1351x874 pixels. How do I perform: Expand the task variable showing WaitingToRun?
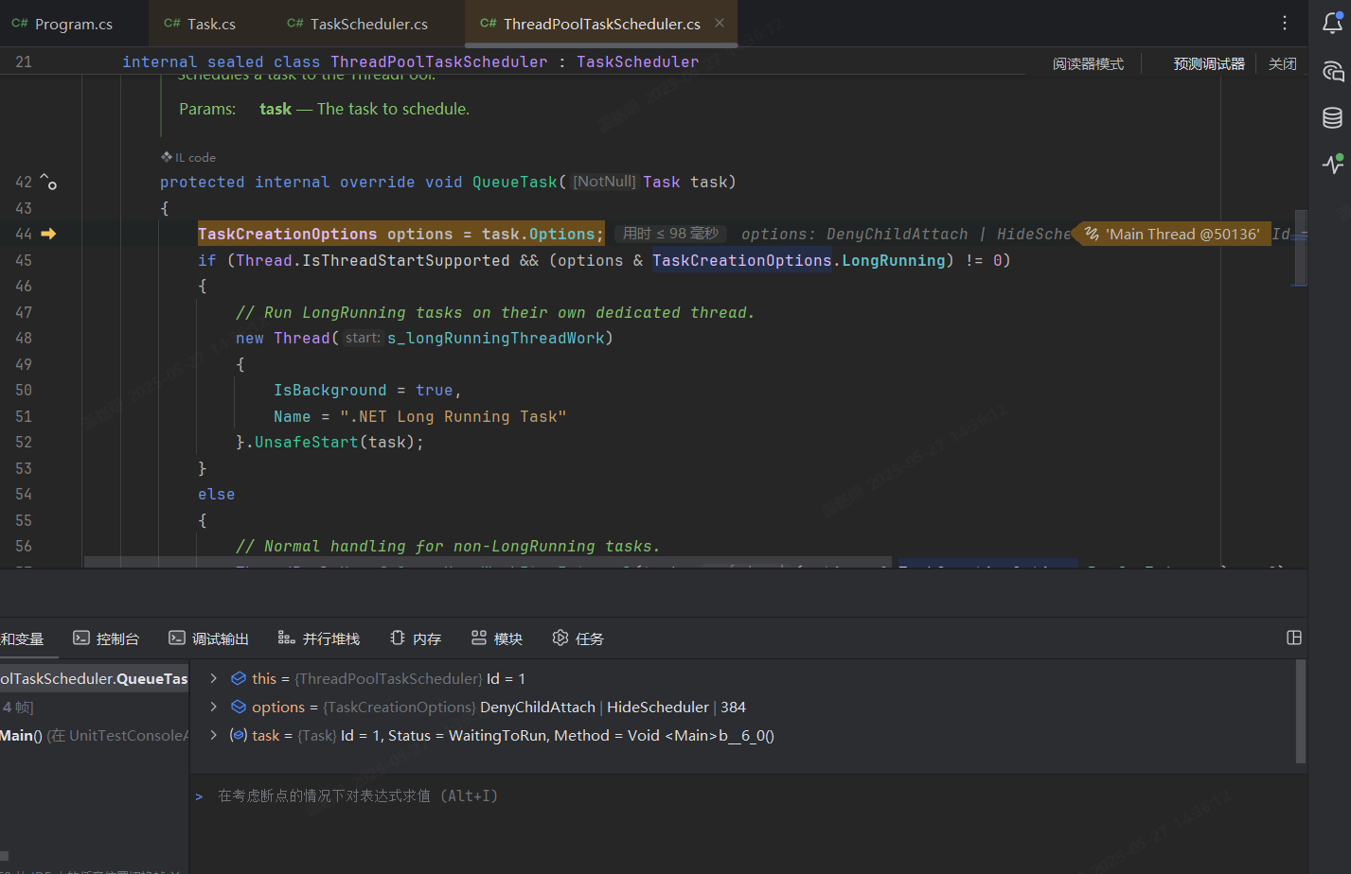pos(212,735)
